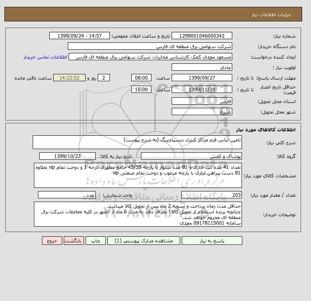311x301 pixels.
Task: Click the چاپ print button
Action: [96, 240]
